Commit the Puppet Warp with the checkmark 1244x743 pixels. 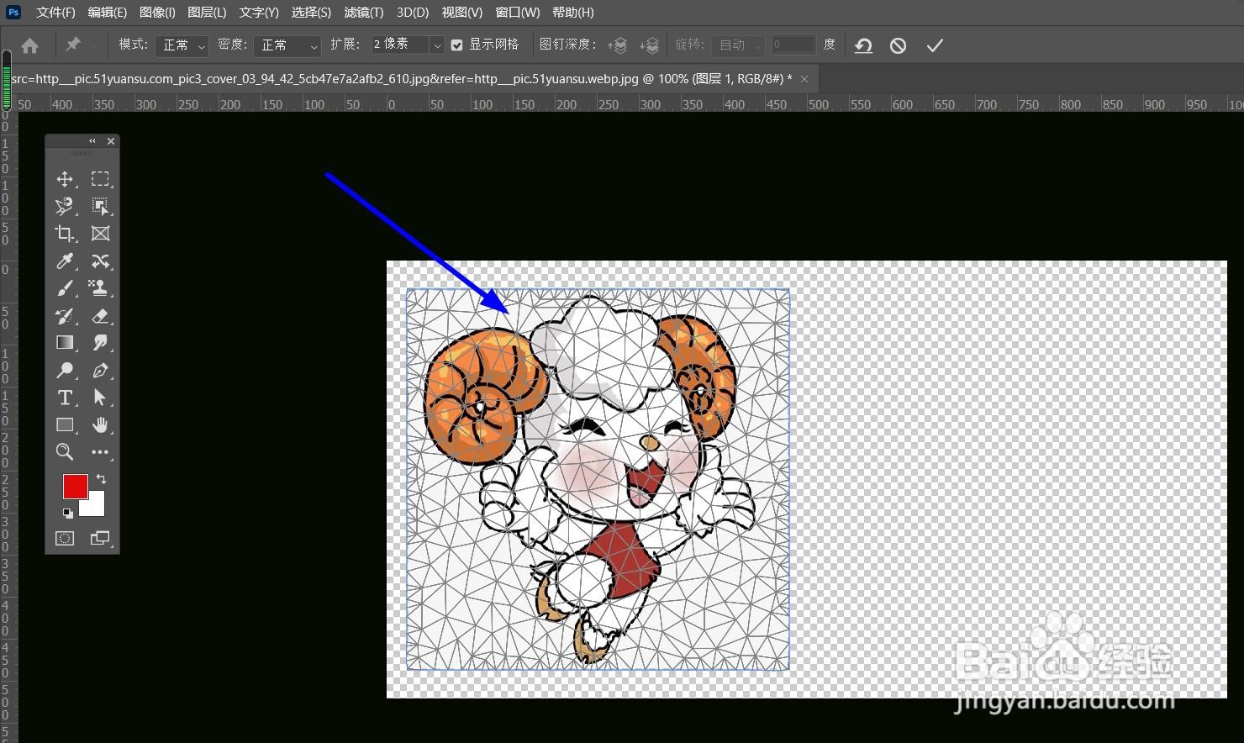(x=935, y=45)
